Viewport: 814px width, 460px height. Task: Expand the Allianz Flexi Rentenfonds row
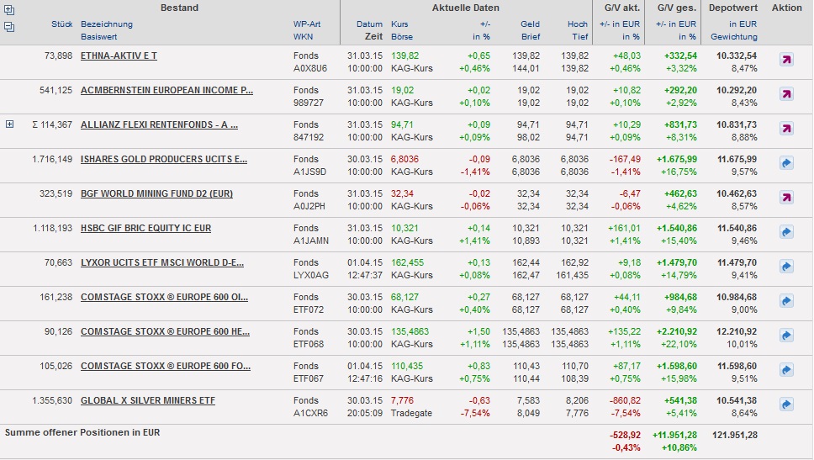10,124
